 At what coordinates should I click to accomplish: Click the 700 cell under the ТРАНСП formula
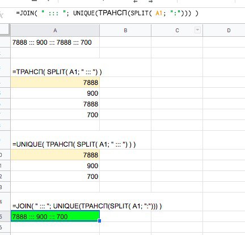55,115
